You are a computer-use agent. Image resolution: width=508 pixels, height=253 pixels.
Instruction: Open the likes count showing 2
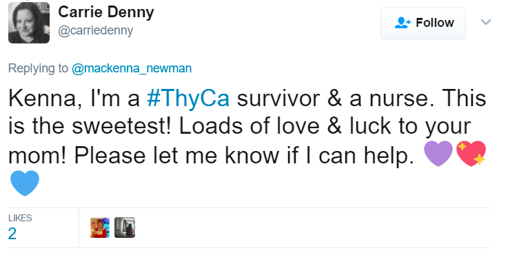[12, 234]
